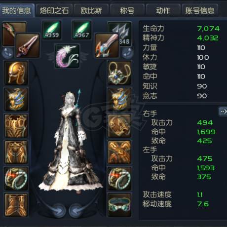Click the golden leg armor slot

point(16,152)
